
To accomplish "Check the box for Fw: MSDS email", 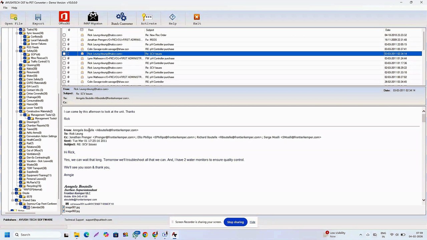I will click(x=64, y=40).
